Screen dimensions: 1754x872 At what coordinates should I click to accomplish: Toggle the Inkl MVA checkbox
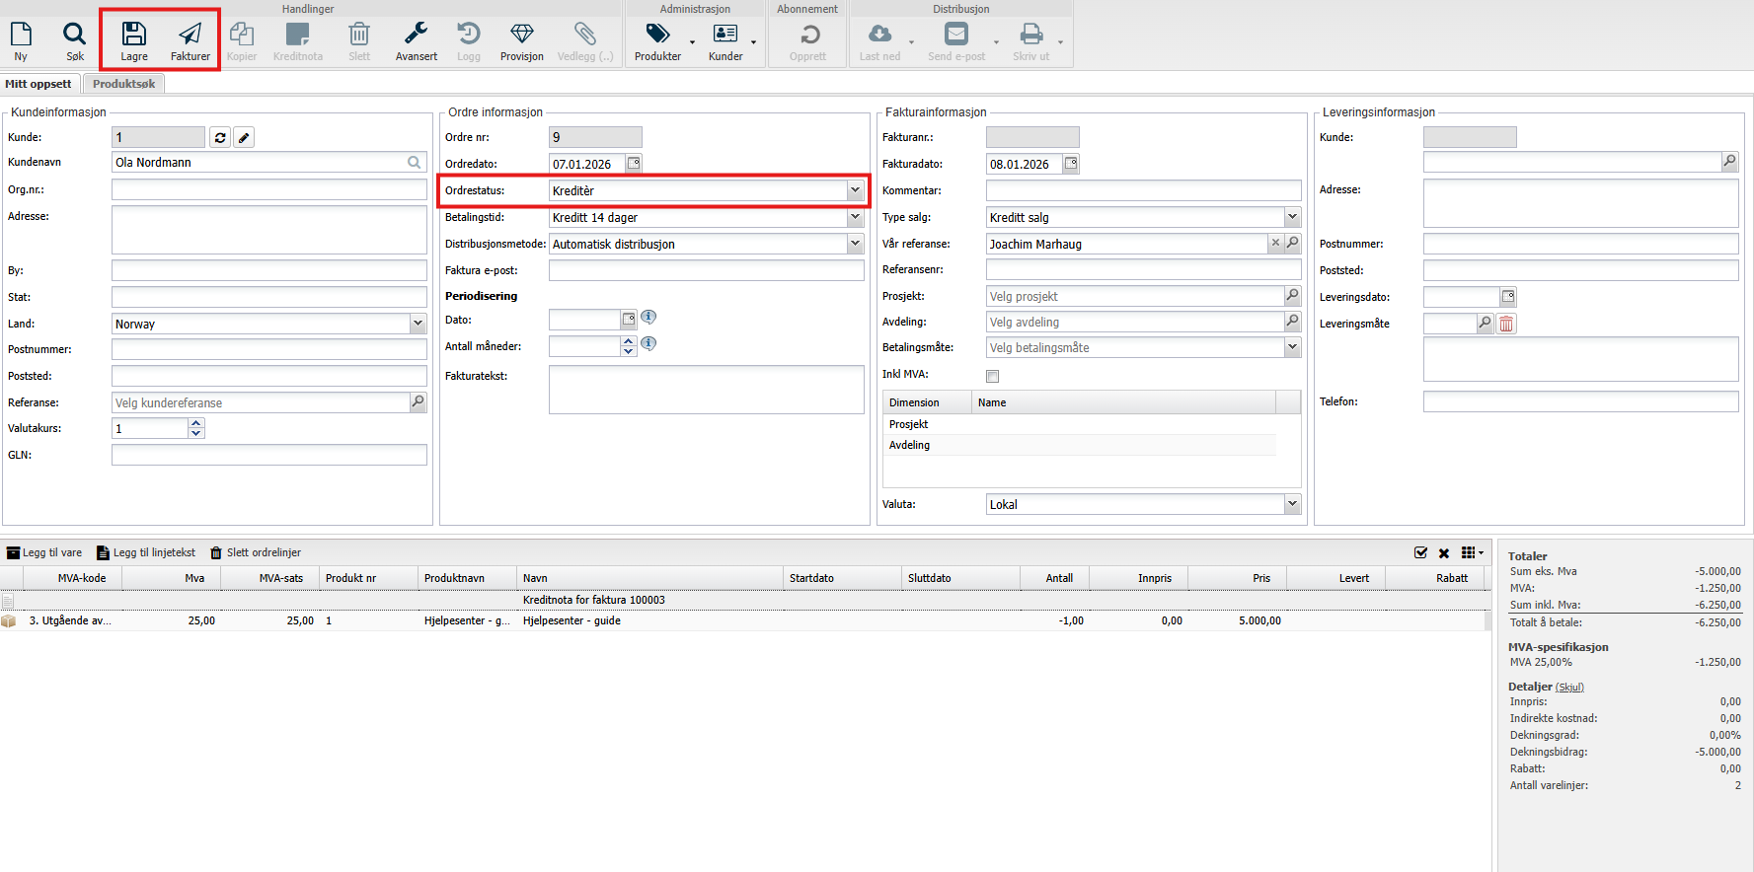point(992,376)
